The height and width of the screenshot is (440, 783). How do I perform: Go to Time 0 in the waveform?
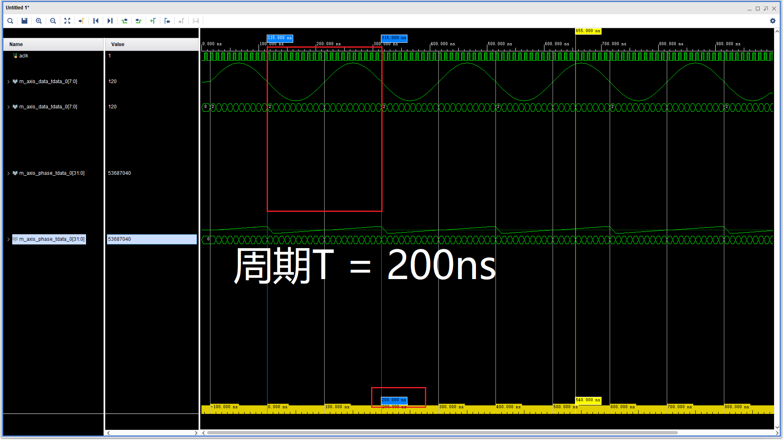96,21
